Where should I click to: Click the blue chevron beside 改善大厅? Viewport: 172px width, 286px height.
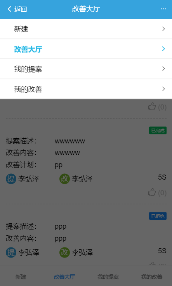[163, 49]
